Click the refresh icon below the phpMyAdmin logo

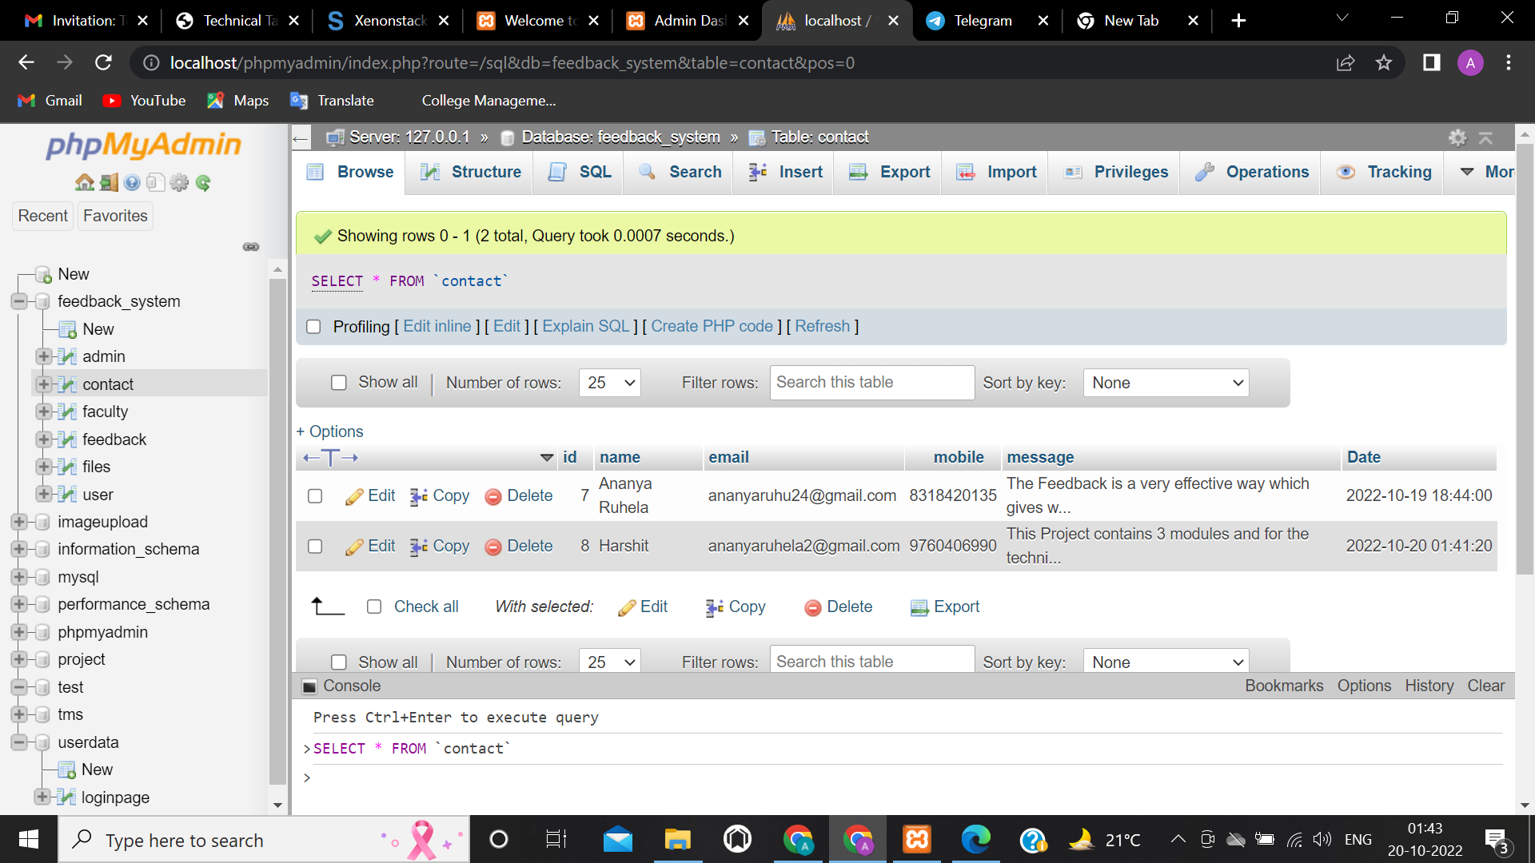click(x=203, y=182)
